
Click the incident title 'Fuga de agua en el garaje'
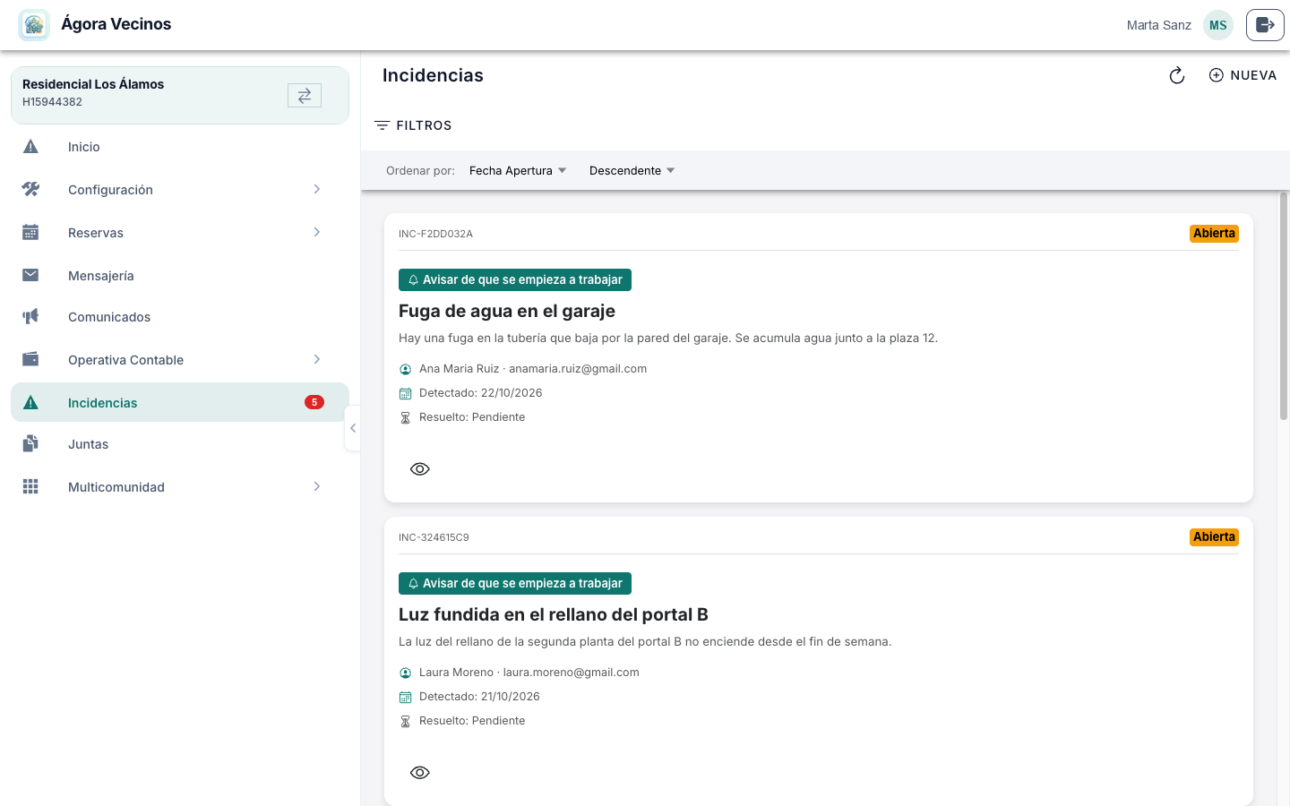[507, 311]
